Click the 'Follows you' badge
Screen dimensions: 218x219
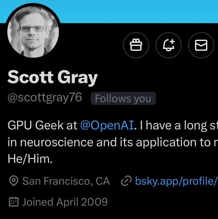coord(123,99)
